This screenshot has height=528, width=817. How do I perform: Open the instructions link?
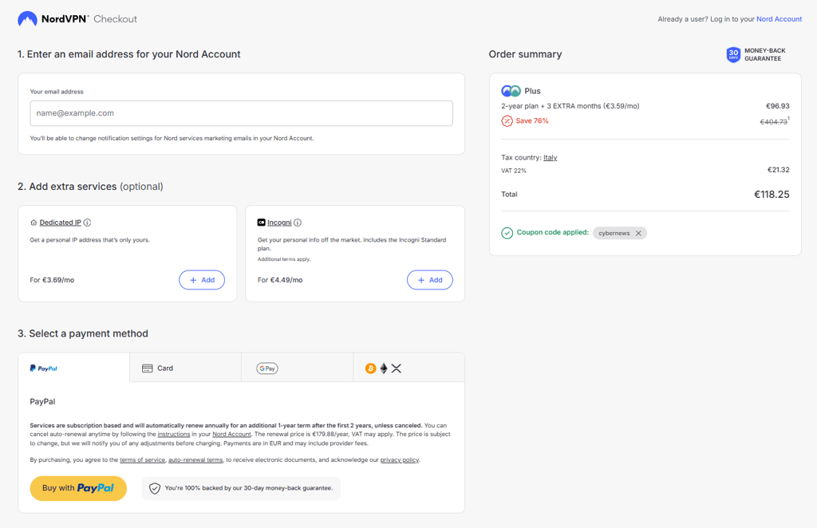point(173,434)
